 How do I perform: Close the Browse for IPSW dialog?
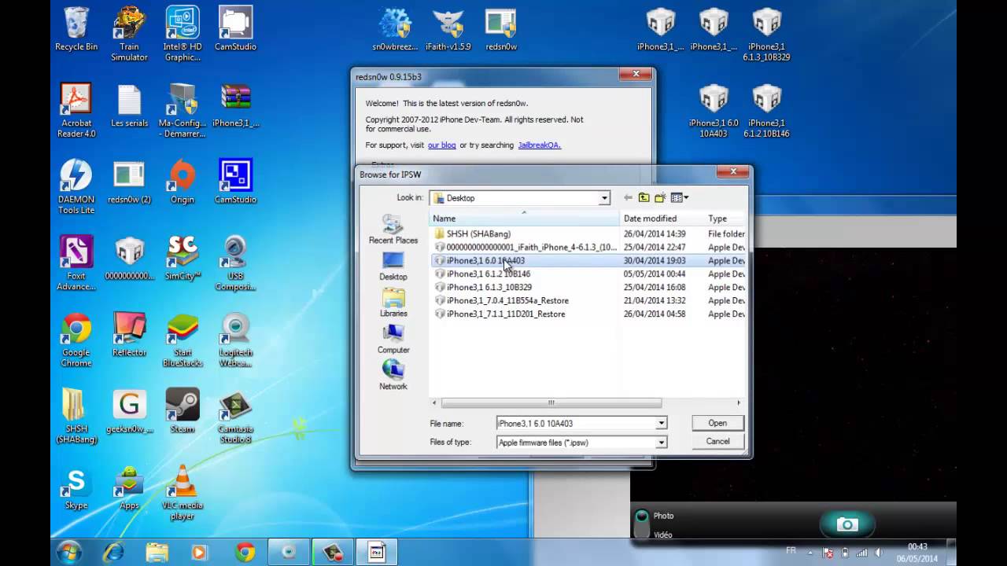click(x=732, y=172)
